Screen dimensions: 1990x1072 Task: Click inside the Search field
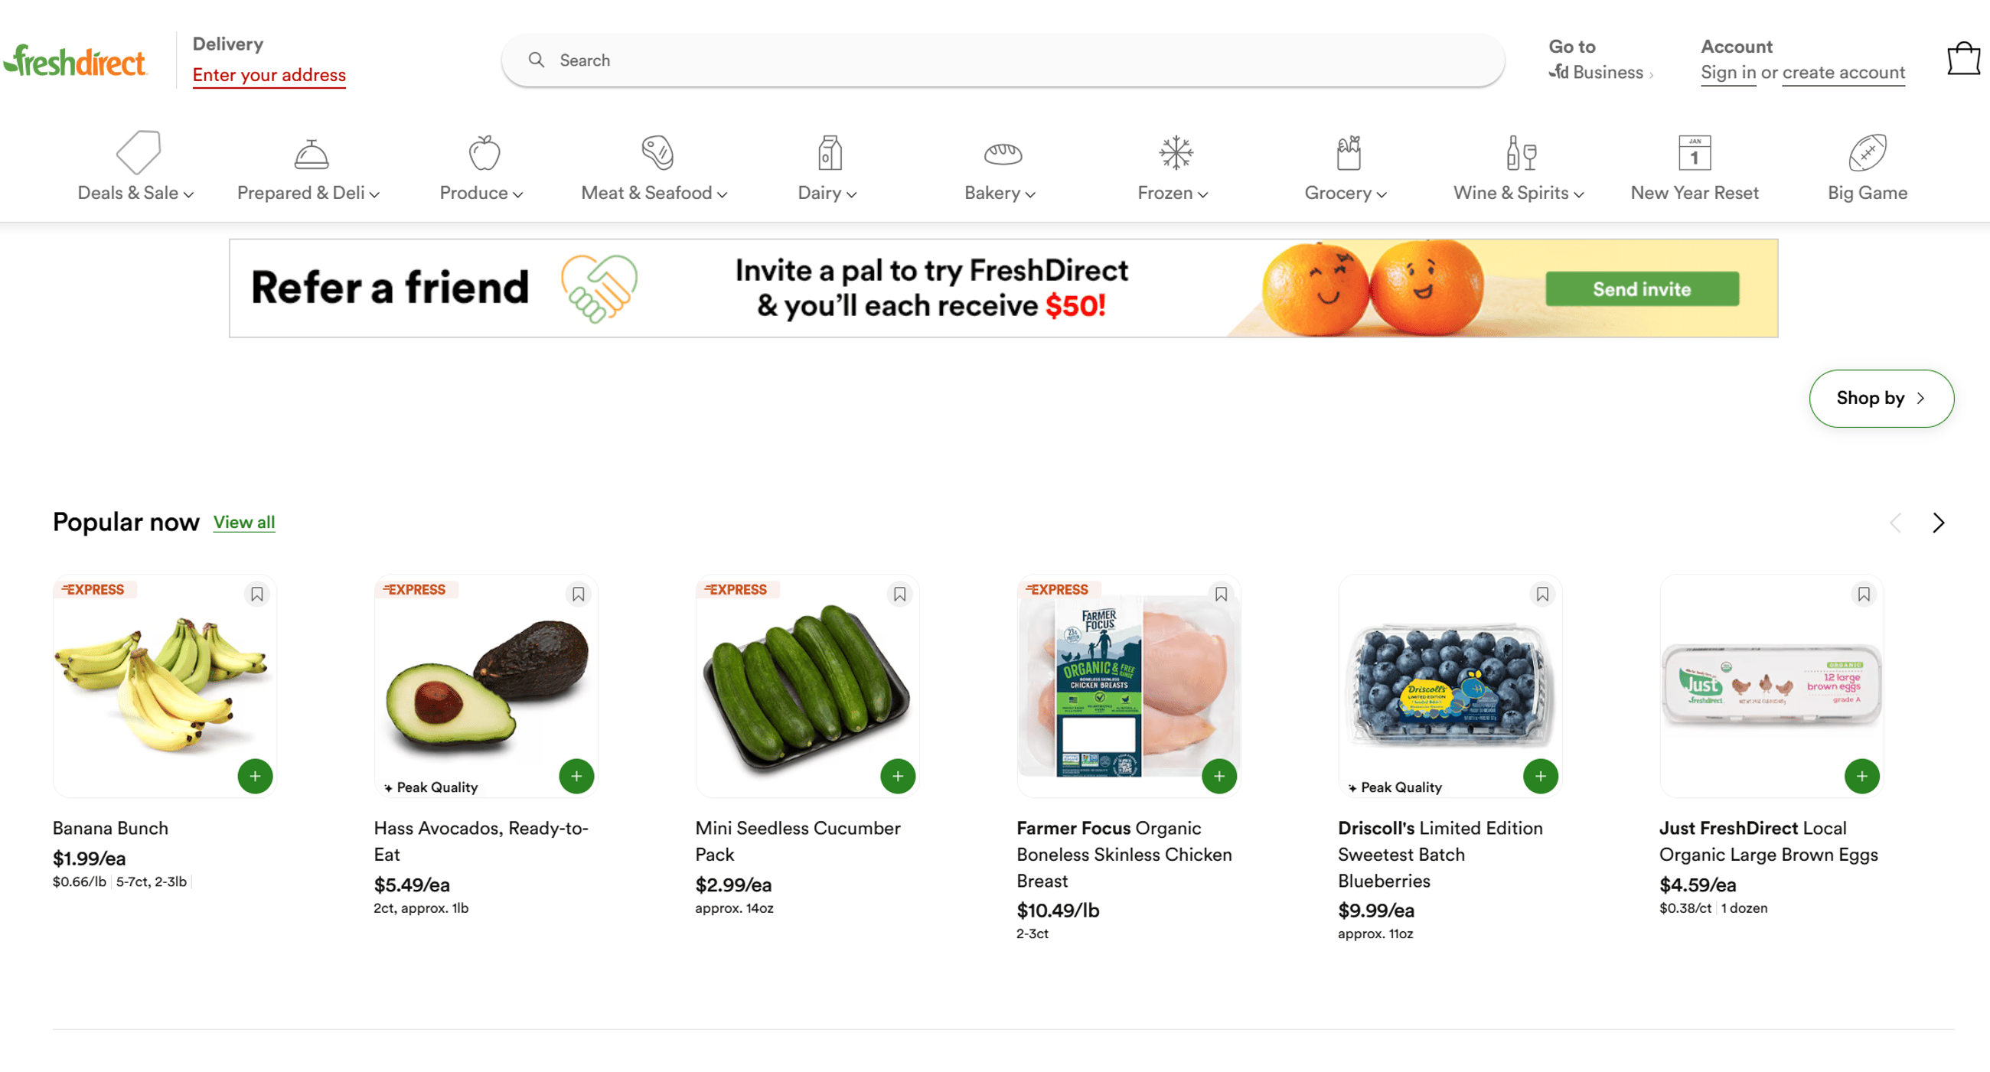[x=850, y=60]
